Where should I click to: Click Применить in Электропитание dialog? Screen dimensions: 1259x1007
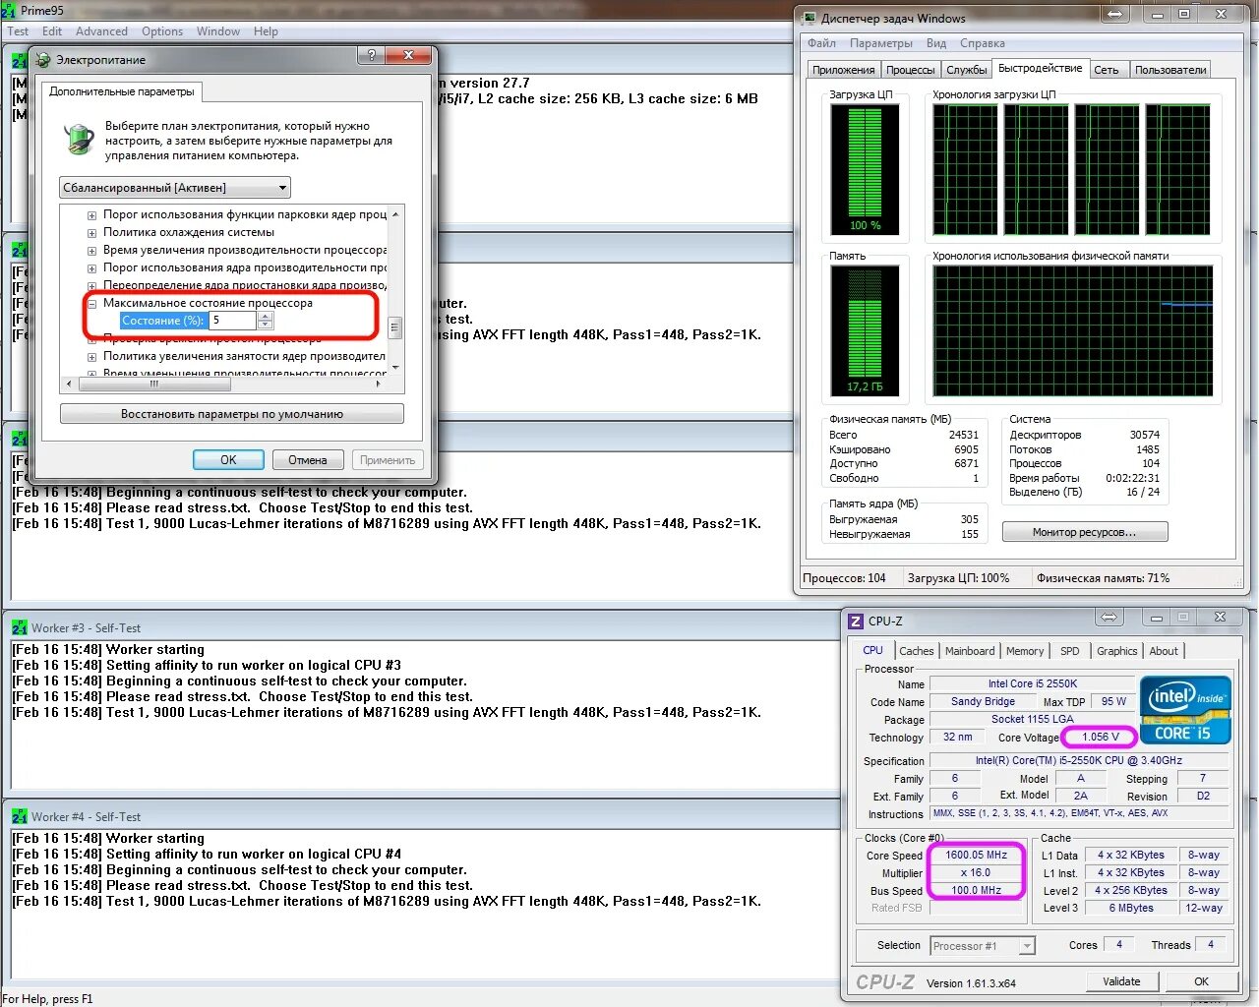[388, 460]
